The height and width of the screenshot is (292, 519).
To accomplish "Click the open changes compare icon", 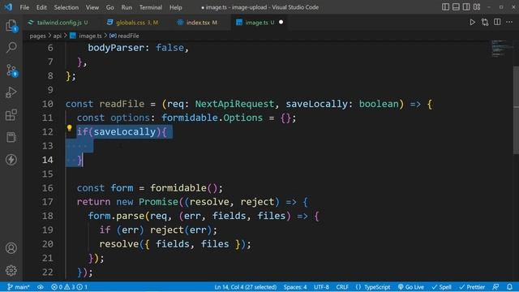I will pyautogui.click(x=485, y=22).
